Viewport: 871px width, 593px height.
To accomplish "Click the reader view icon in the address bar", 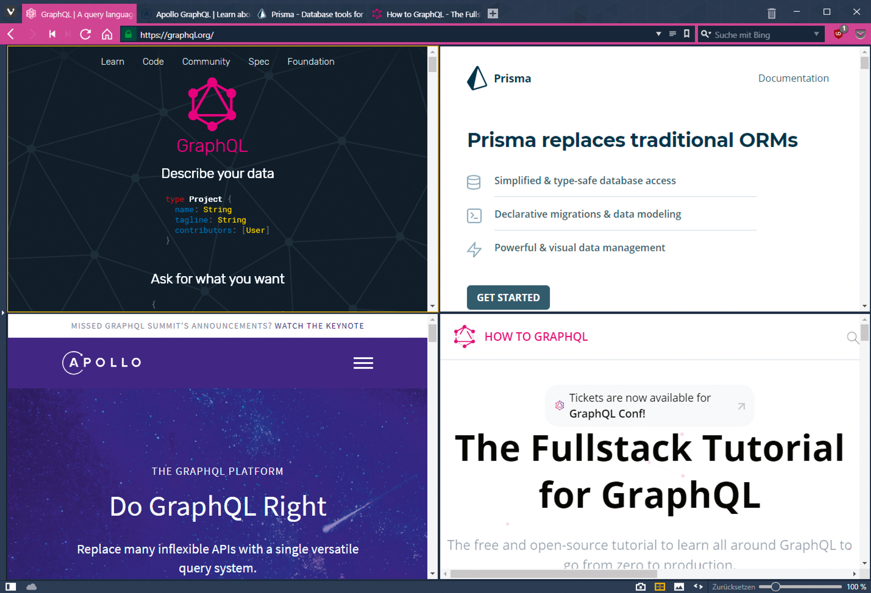I will [x=673, y=34].
